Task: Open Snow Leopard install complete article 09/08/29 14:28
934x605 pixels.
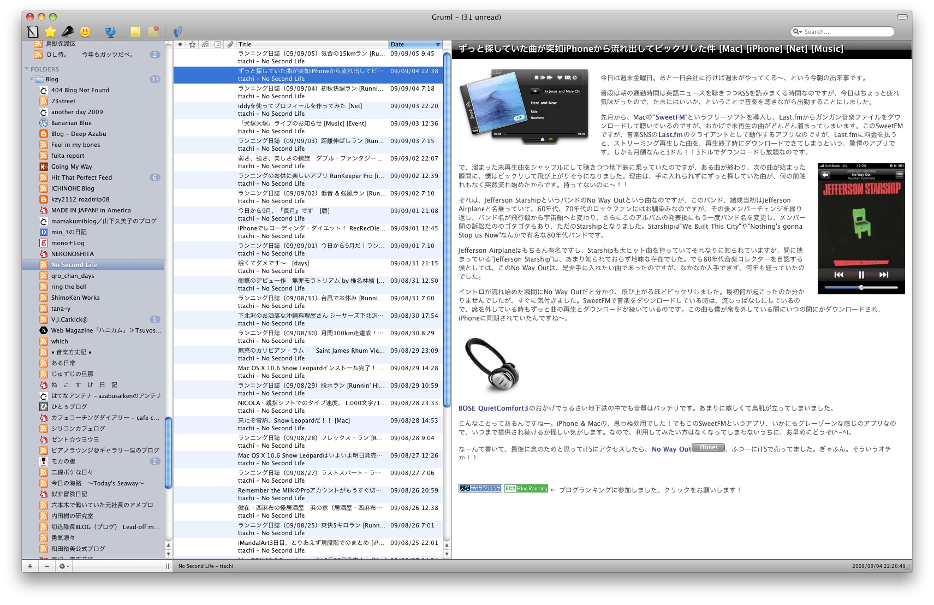Action: click(x=308, y=372)
